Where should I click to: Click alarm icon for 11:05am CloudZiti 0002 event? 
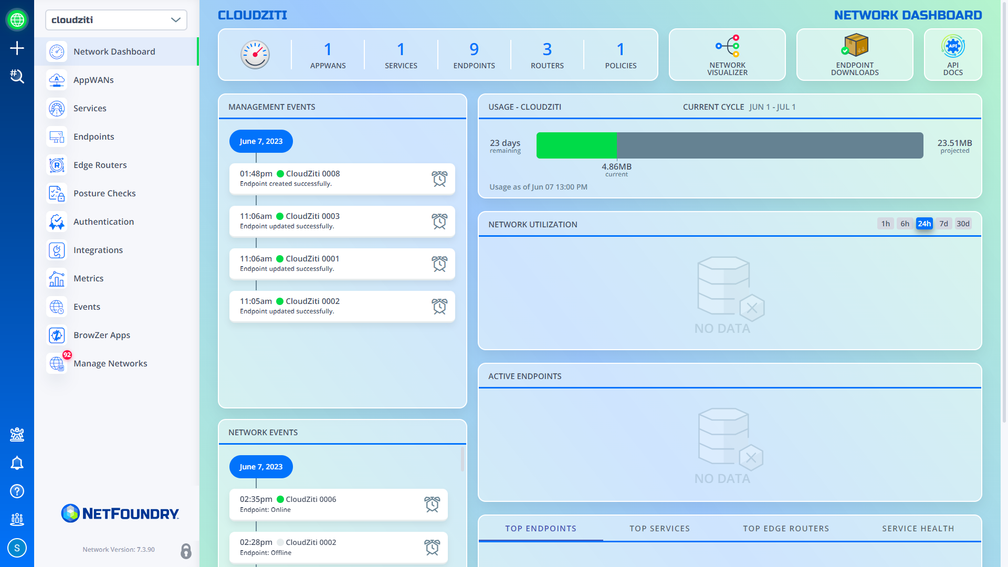click(439, 306)
